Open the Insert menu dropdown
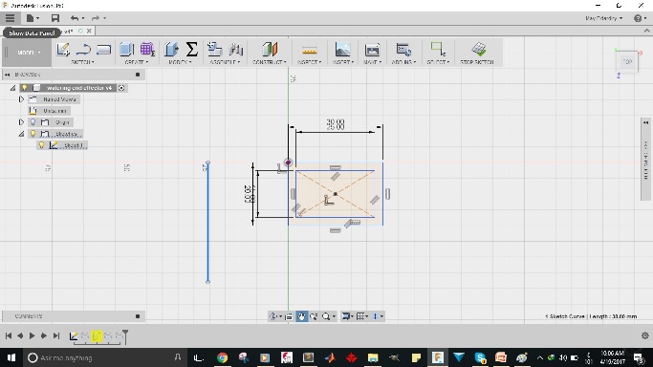This screenshot has width=653, height=367. 343,62
